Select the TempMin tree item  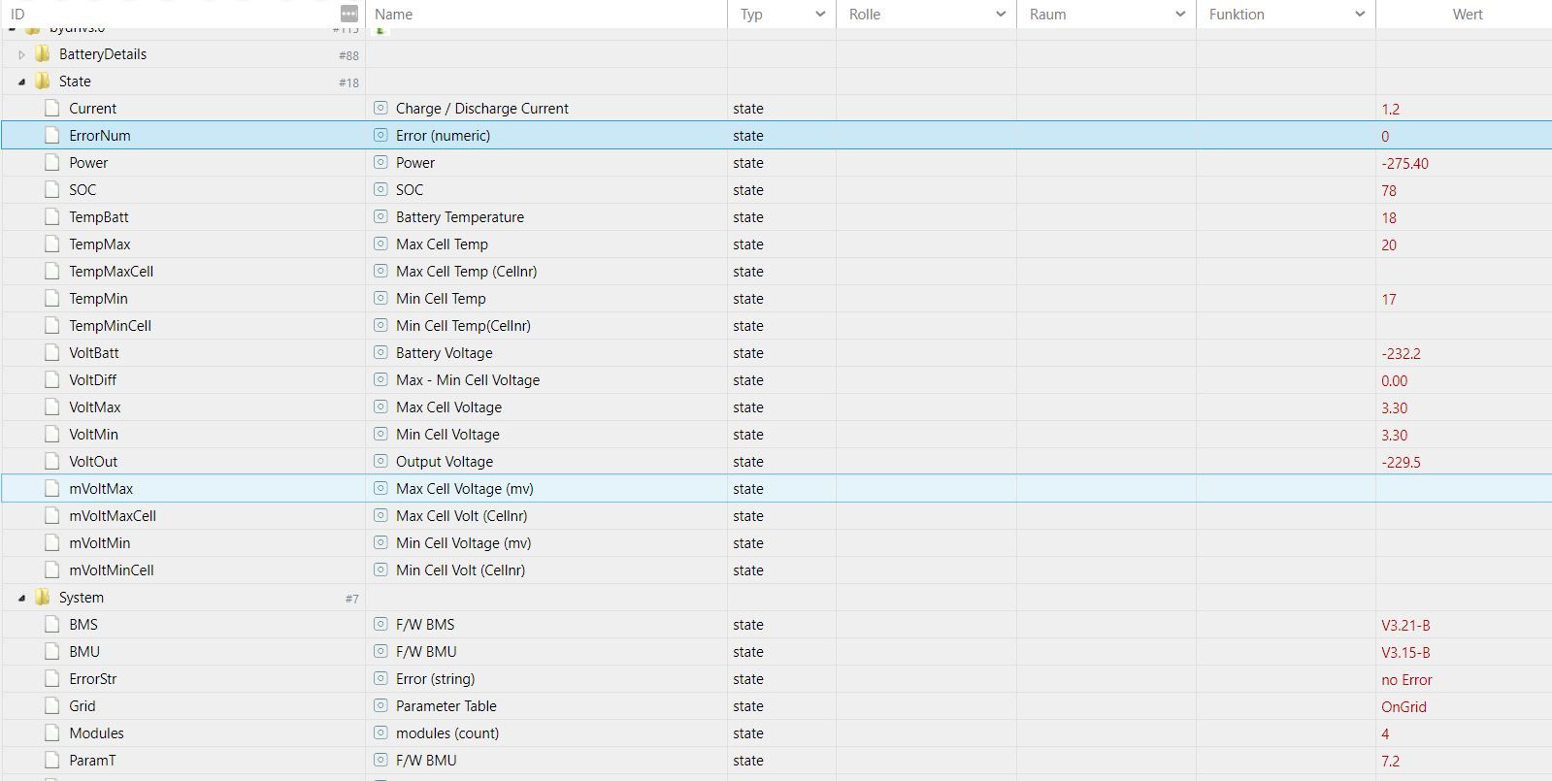(x=98, y=299)
